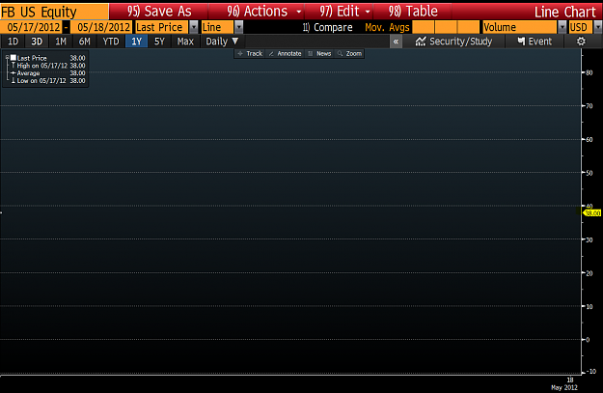Screen dimensions: 603x393
Task: Select the 1M range tab
Action: point(61,42)
